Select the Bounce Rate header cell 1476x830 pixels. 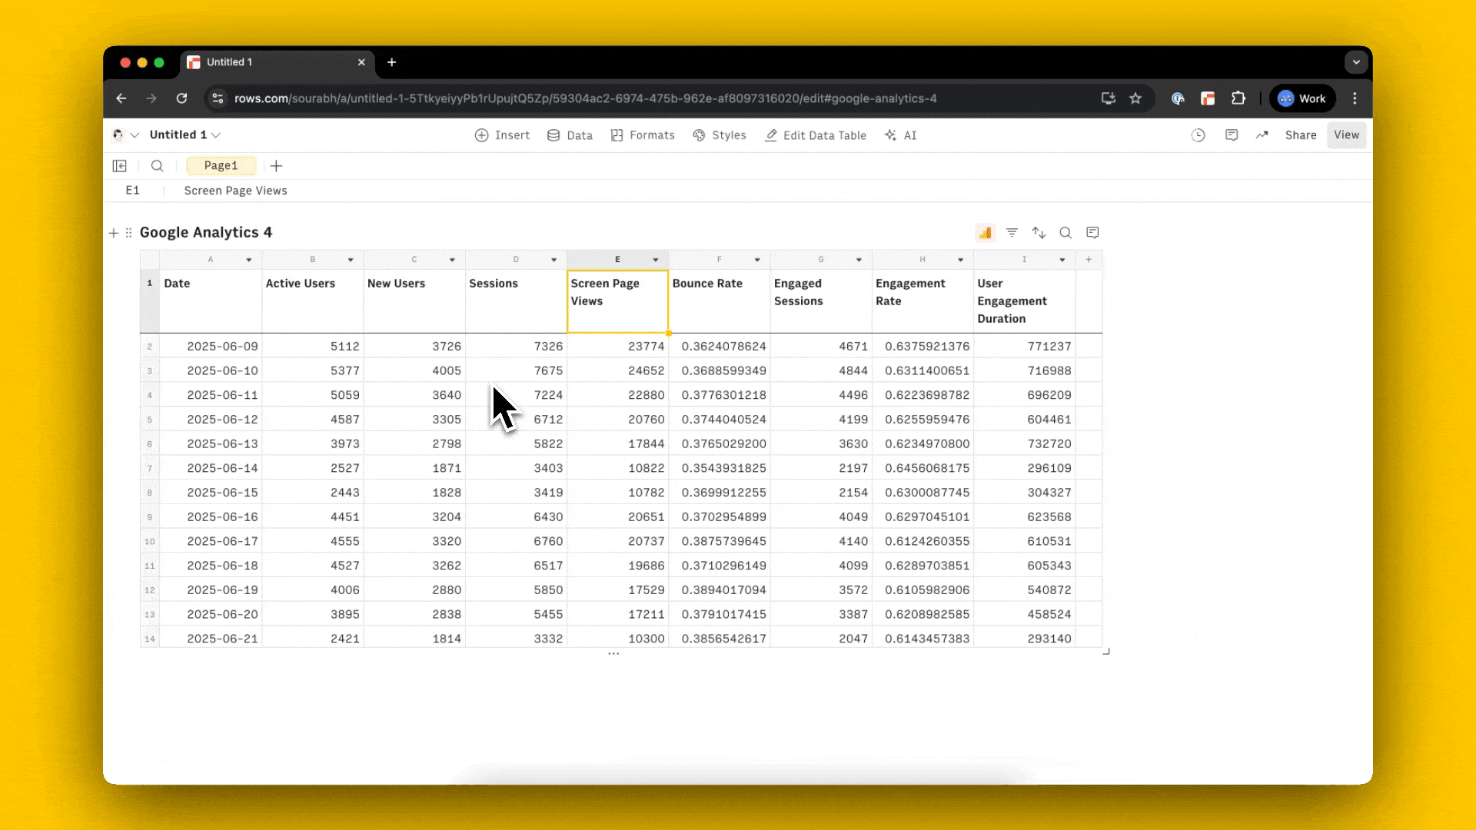click(x=720, y=300)
